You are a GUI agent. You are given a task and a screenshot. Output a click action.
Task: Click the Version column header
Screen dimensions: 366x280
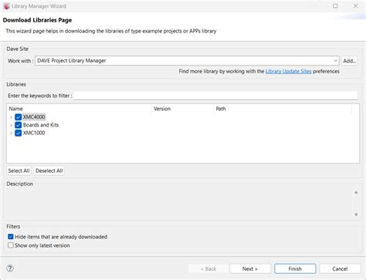(x=182, y=109)
